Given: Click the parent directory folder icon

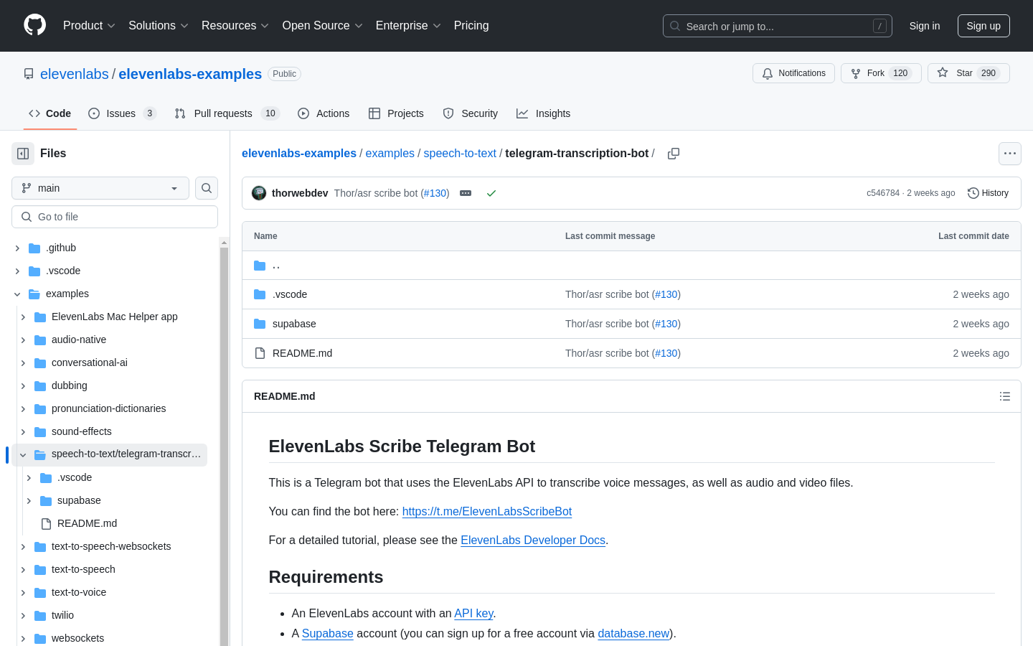Looking at the screenshot, I should click(x=260, y=266).
